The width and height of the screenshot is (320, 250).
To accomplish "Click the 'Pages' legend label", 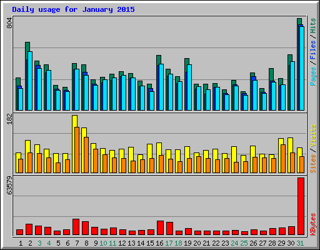I will pos(313,76).
